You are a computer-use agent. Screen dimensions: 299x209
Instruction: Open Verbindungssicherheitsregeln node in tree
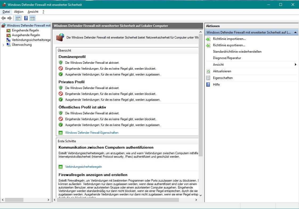31,40
